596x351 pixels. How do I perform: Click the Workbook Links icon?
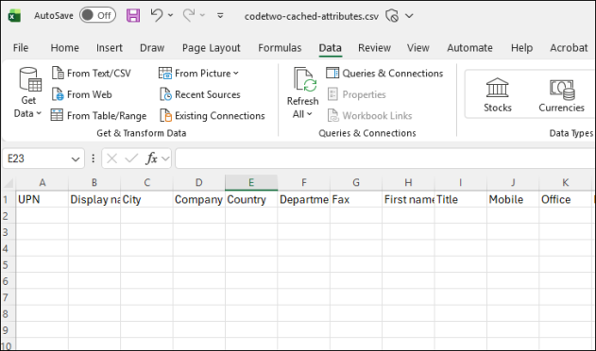point(332,115)
